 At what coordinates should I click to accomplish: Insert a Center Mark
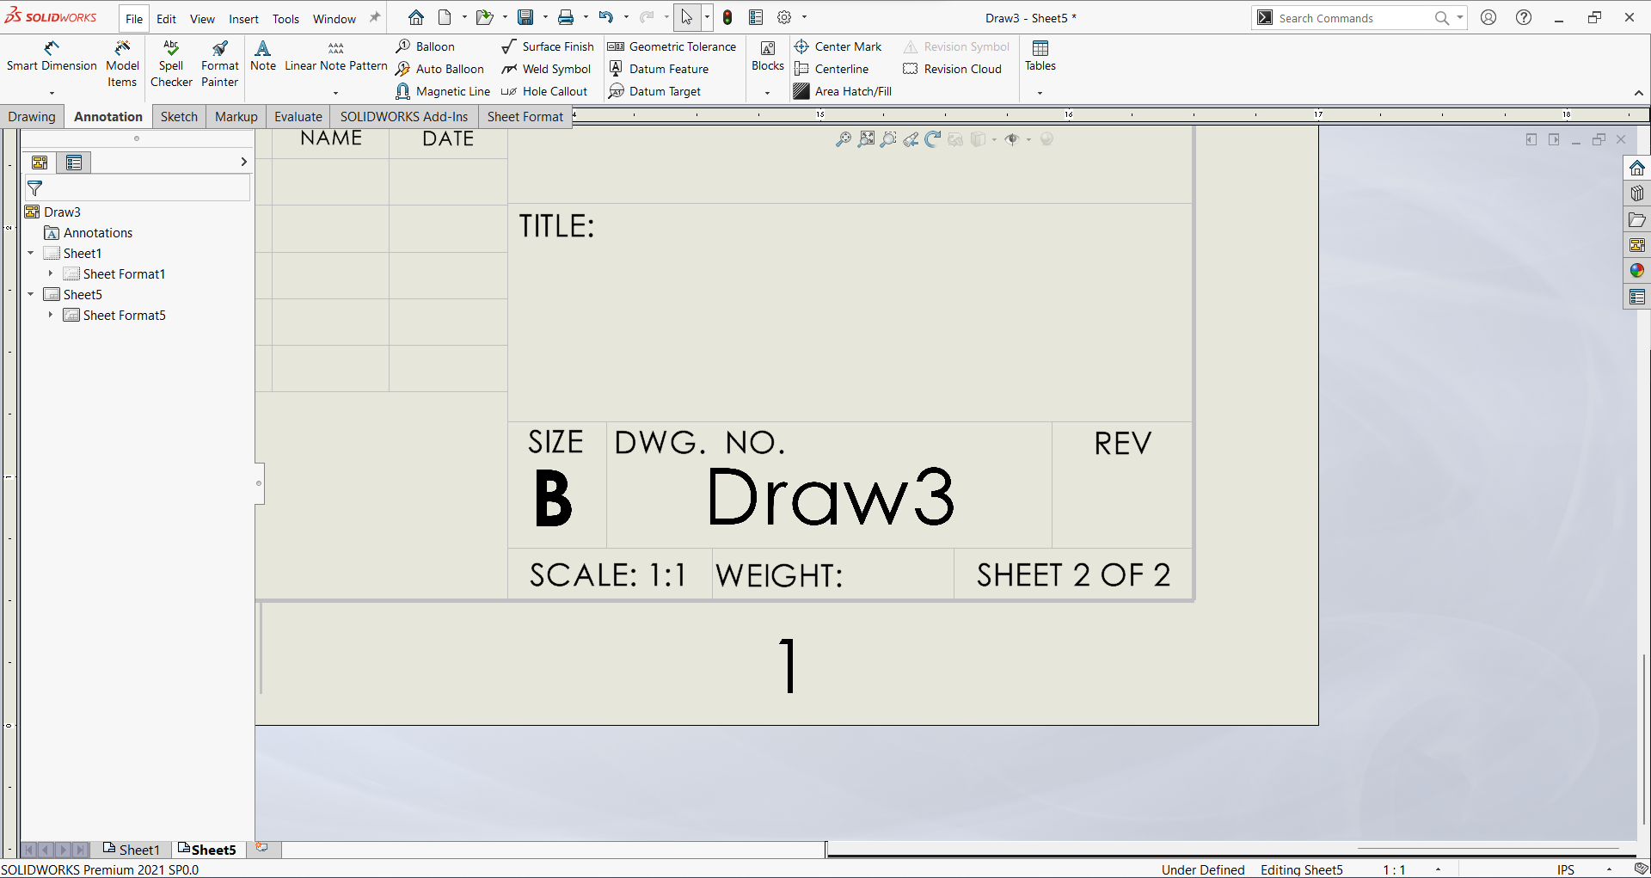[x=838, y=46]
